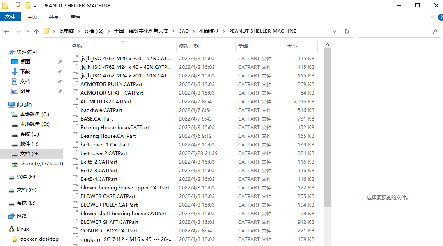
Task: Click 机器模型 in the address breadcrumb
Action: 209,31
